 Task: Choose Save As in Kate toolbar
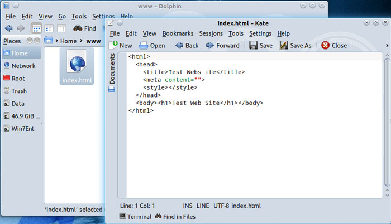[x=295, y=45]
